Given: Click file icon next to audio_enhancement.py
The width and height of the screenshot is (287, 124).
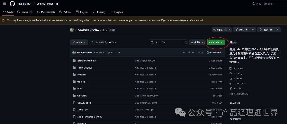Looking at the screenshot, I should (74, 117).
